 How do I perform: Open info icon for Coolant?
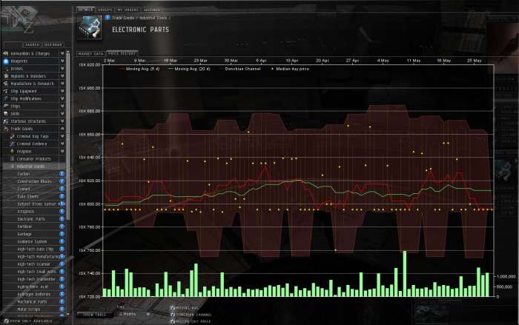tap(62, 189)
